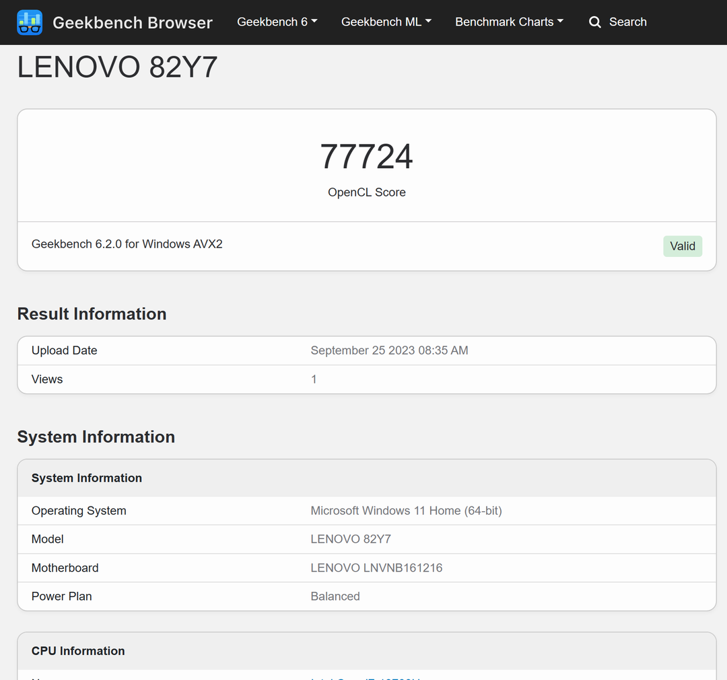The width and height of the screenshot is (727, 680).
Task: Open Search from the navigation bar
Action: 628,22
